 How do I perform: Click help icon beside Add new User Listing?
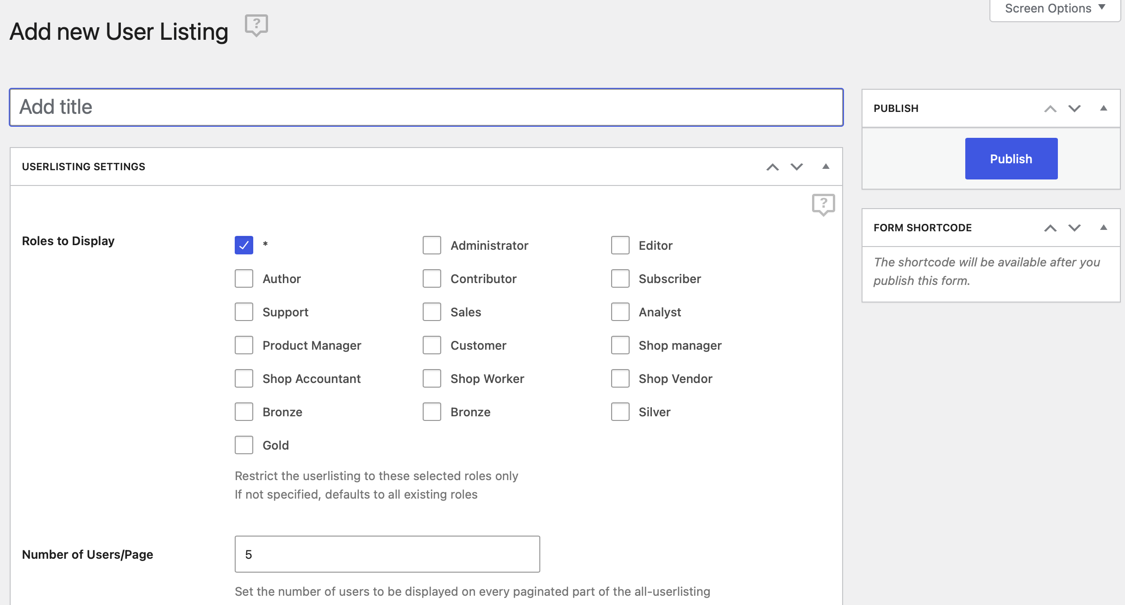pyautogui.click(x=256, y=25)
